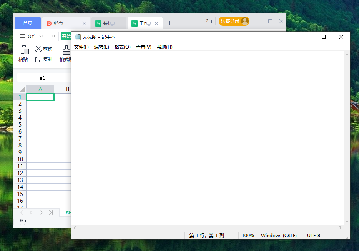
Task: Click the 首页 home button
Action: pyautogui.click(x=28, y=23)
